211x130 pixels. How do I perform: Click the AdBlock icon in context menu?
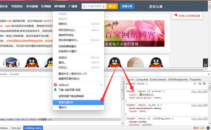(x=55, y=85)
